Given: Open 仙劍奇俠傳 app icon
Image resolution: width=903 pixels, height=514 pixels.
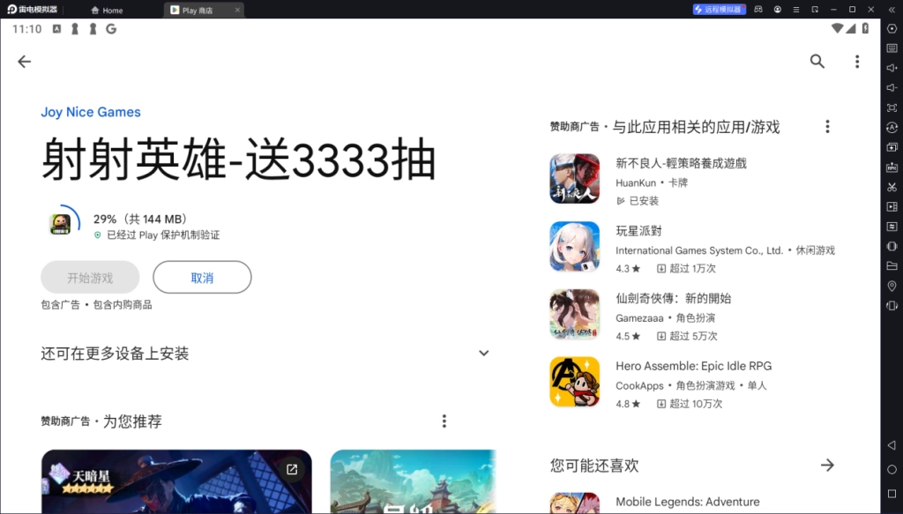Looking at the screenshot, I should (x=574, y=314).
